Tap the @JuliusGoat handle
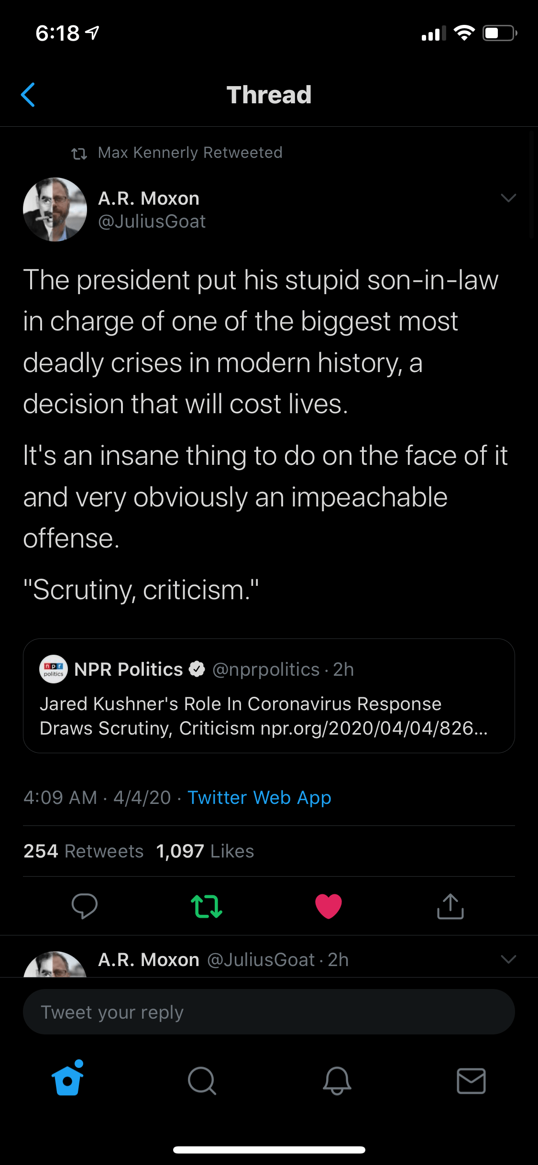Screen dimensions: 538x1165 pos(152,221)
